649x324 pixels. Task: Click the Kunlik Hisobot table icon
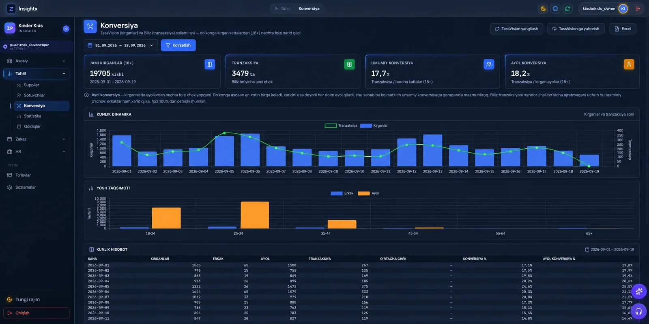pos(91,249)
